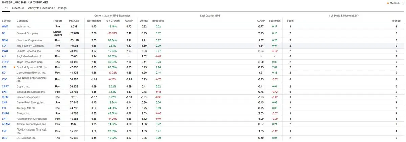Screen dimensions: 406x142
Task: Click Comfort Systems USA, Inc. name
Action: pyautogui.click(x=32, y=67)
